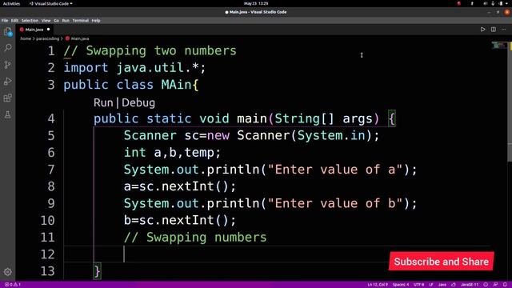
Task: Click the Subscribe and Share button
Action: pos(441,262)
